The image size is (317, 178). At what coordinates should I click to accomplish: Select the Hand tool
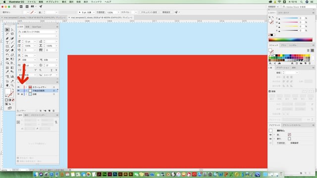tap(7, 86)
